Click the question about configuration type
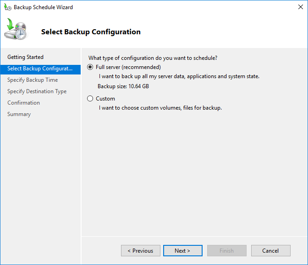 [x=153, y=58]
